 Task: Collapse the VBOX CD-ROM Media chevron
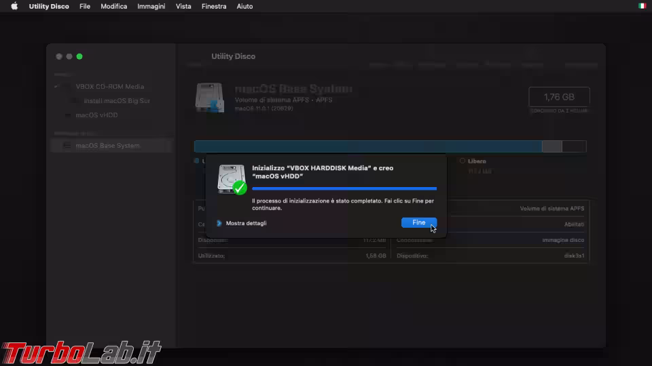(56, 86)
